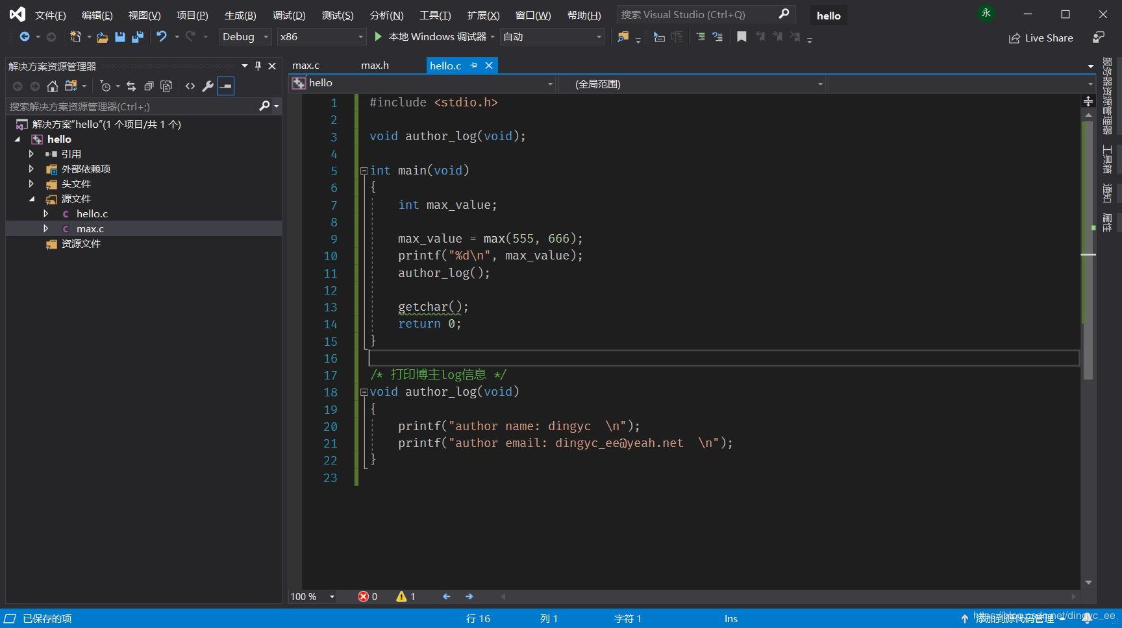Toggle auto-hide pin on Solution Explorer
Screen dimensions: 1122x628
[258, 66]
